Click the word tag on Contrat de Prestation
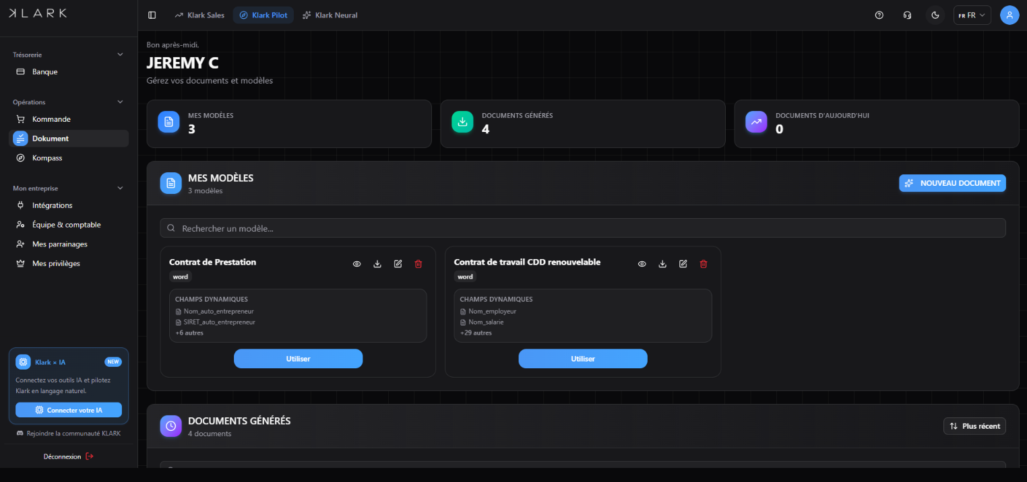The image size is (1027, 482). coord(181,277)
